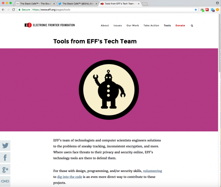Click the vertical page scrollbar thumb
The width and height of the screenshot is (221, 187).
220,43
